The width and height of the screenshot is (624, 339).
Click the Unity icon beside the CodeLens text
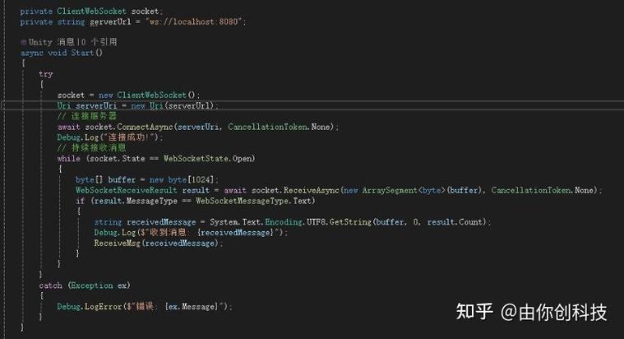[x=24, y=42]
